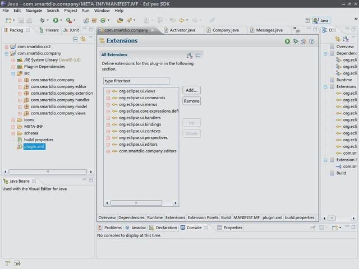Image resolution: width=359 pixels, height=269 pixels.
Task: Click the New wizard toolbar icon
Action: [8, 20]
